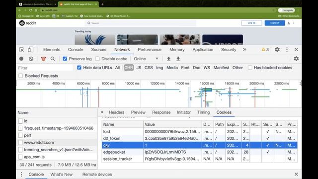Sort cookies by Value column header
This screenshot has height=179, width=318.
click(172, 124)
